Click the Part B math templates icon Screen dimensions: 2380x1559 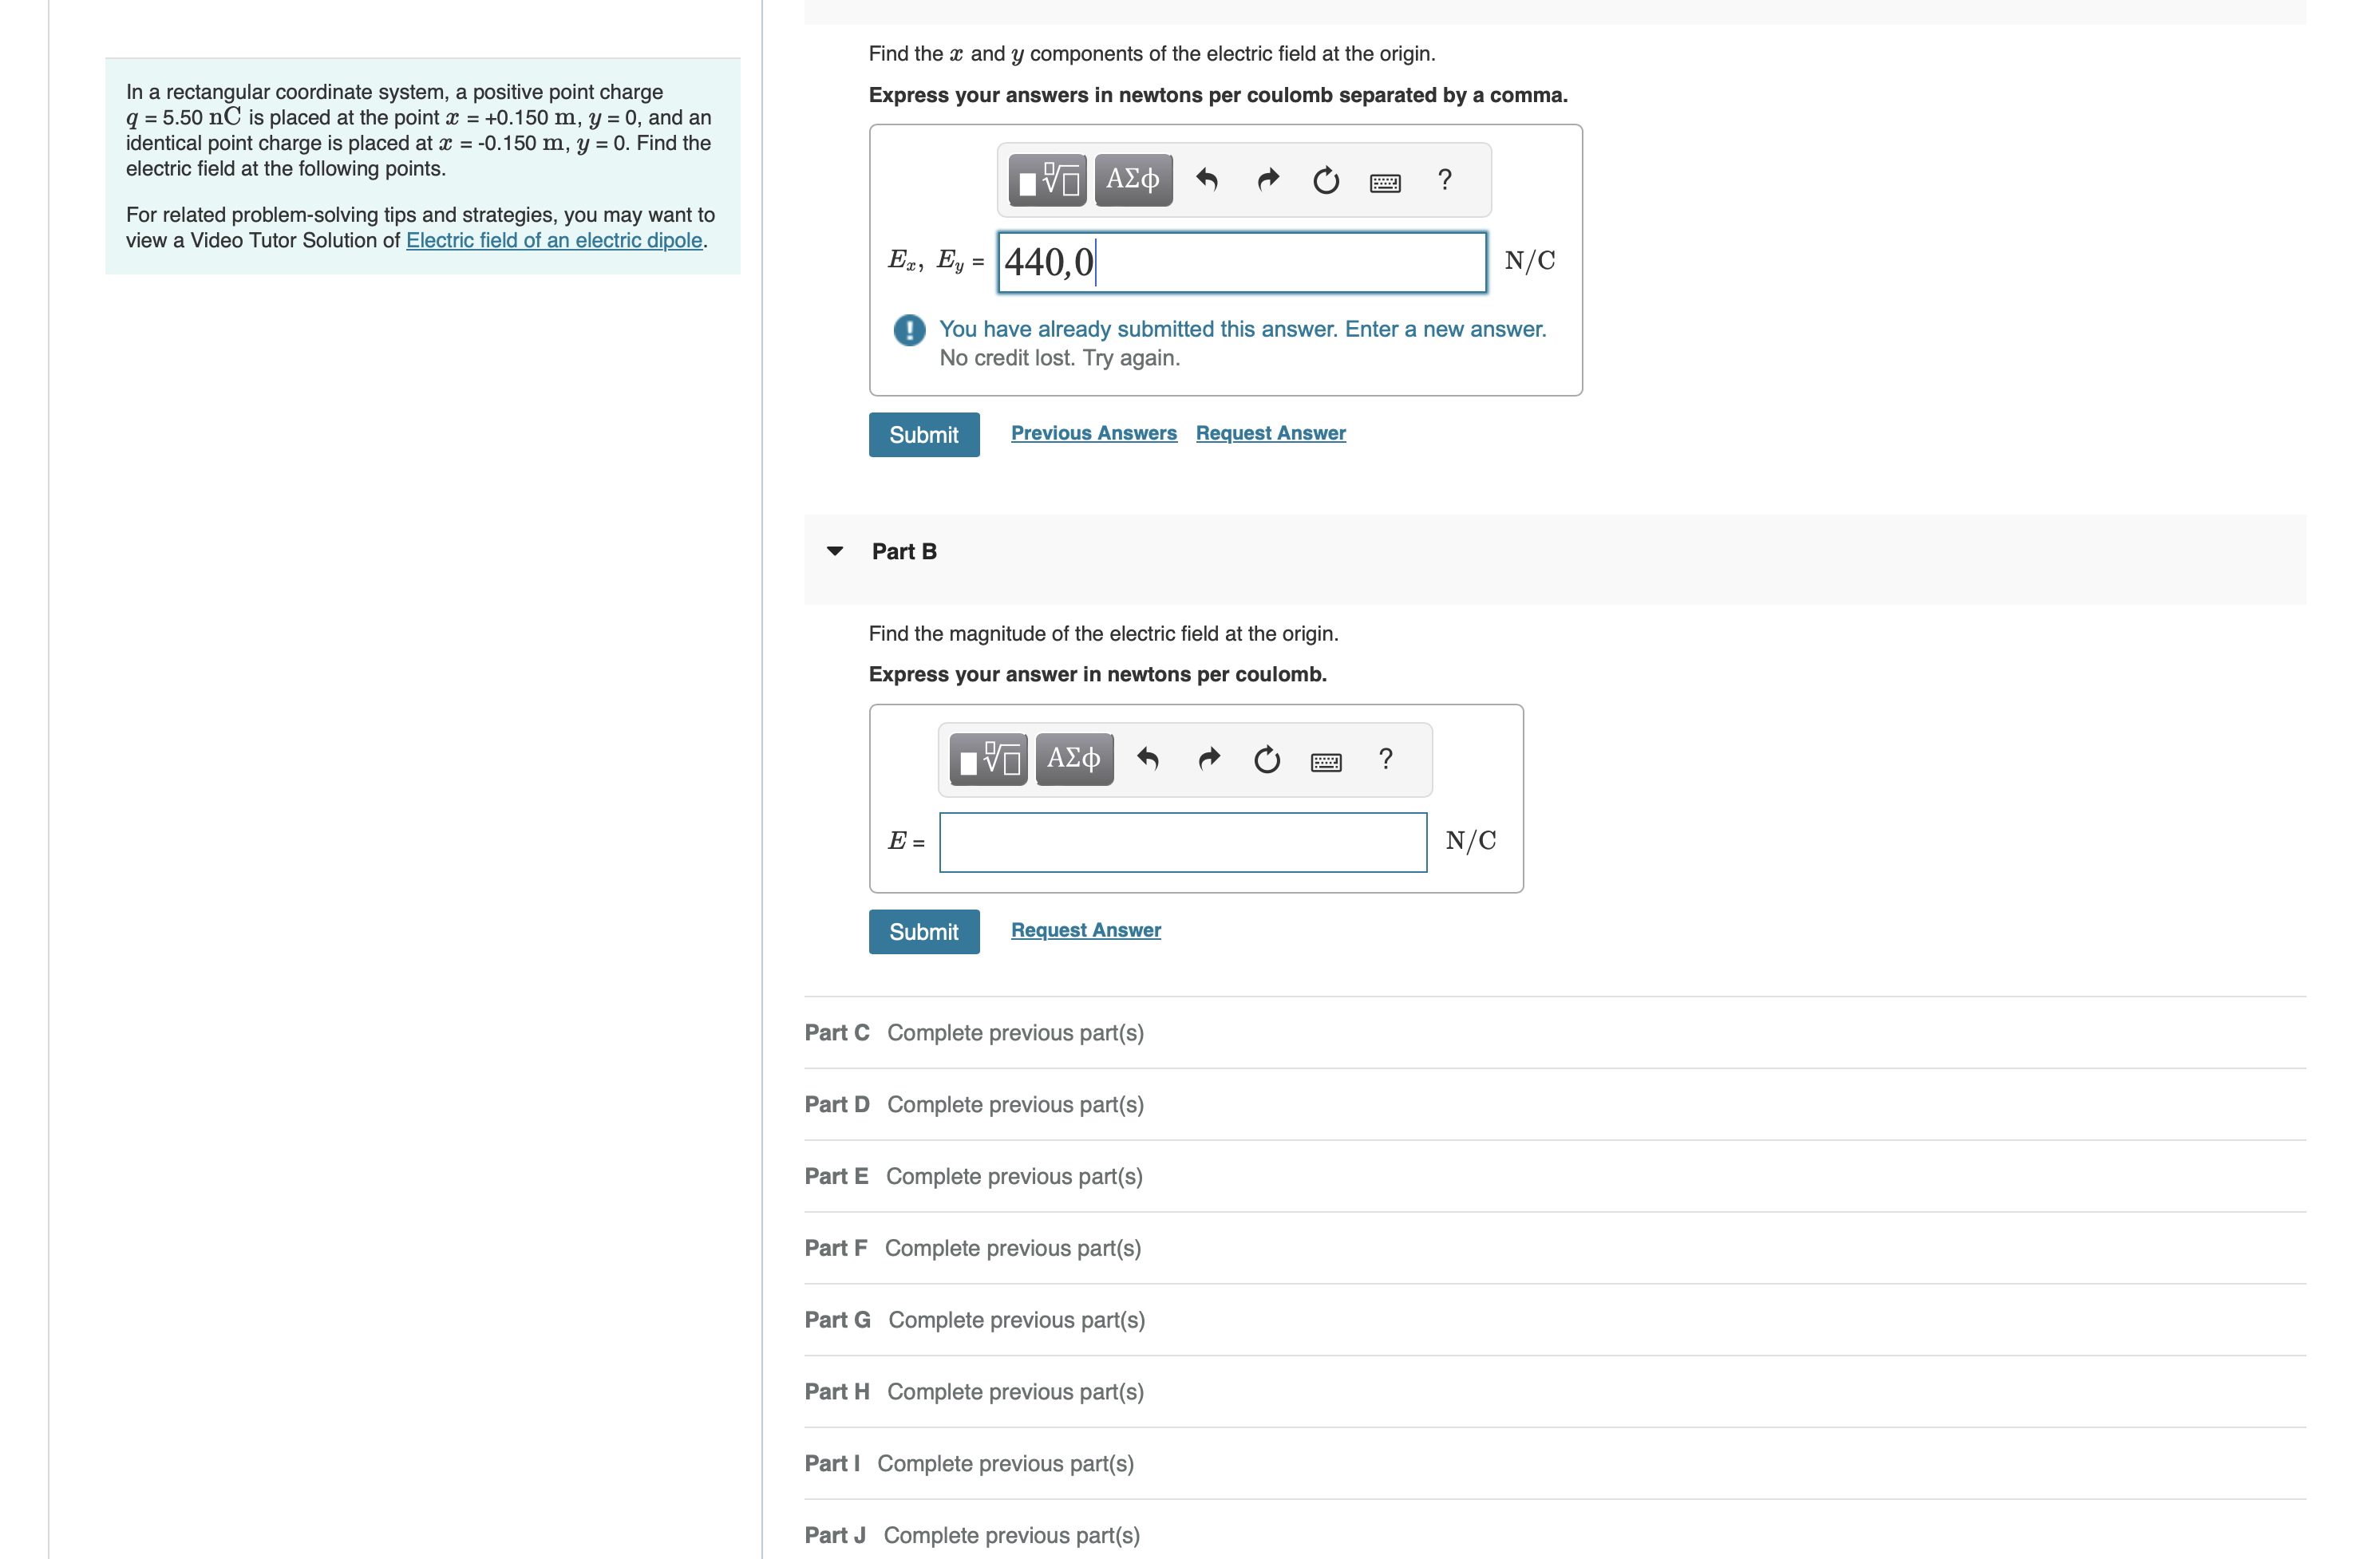tap(987, 760)
